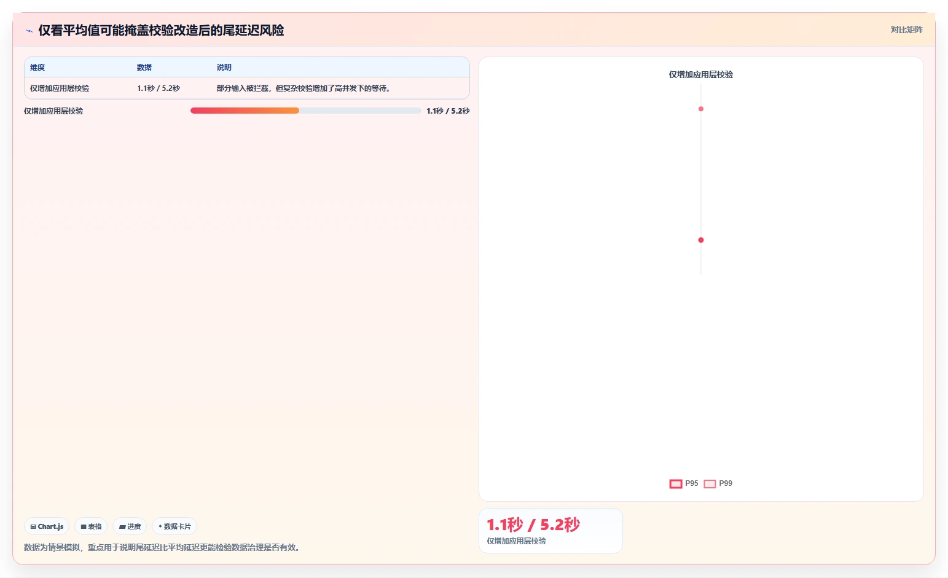Image resolution: width=948 pixels, height=578 pixels.
Task: Click the P95 legend label text
Action: click(x=692, y=483)
